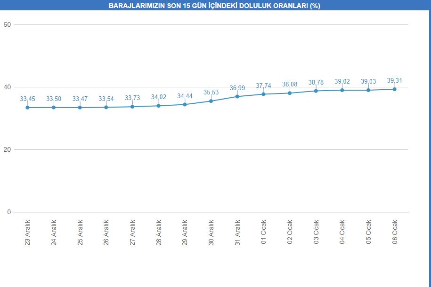
Task: Pick the data point for 03 Ocak
Action: coord(316,91)
